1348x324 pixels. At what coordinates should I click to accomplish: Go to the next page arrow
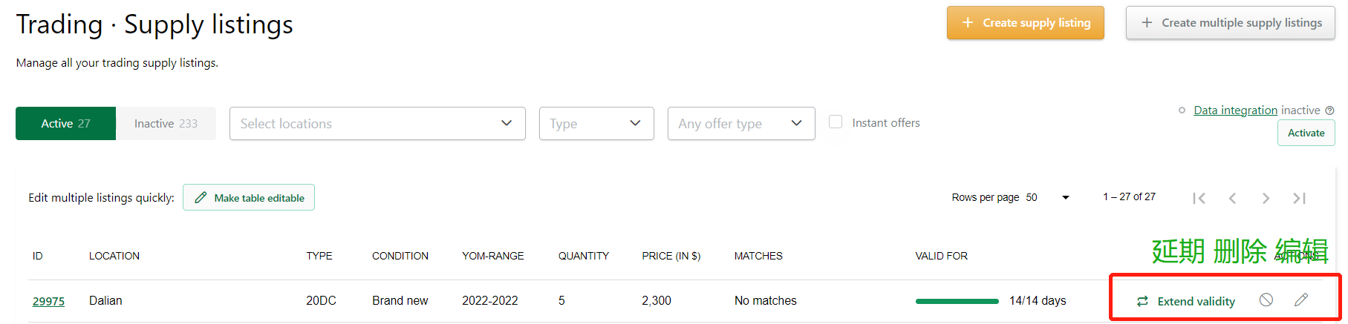(1266, 198)
